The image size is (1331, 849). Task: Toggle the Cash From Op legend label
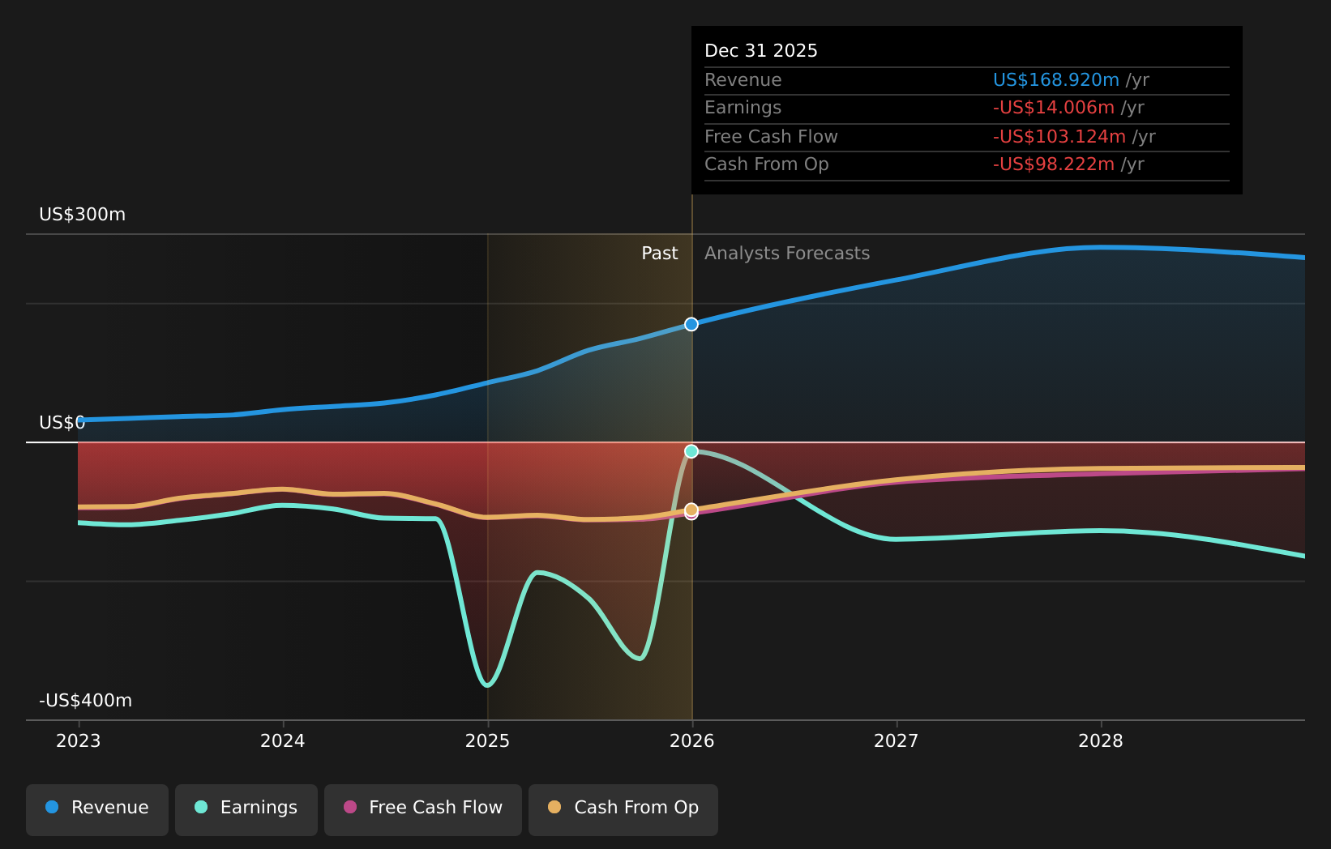pyautogui.click(x=636, y=808)
